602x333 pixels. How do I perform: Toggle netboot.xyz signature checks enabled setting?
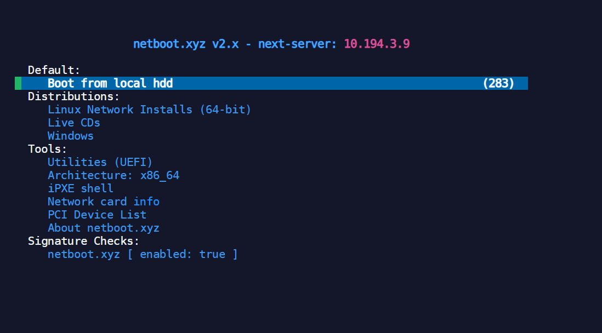tap(143, 254)
